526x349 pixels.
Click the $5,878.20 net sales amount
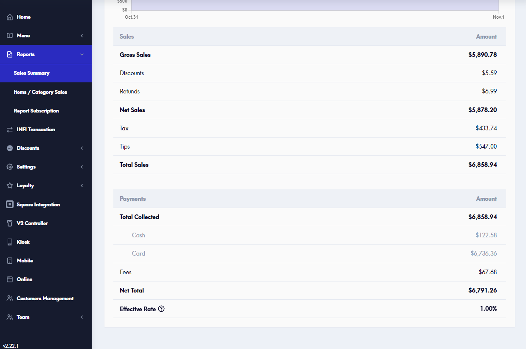point(483,110)
